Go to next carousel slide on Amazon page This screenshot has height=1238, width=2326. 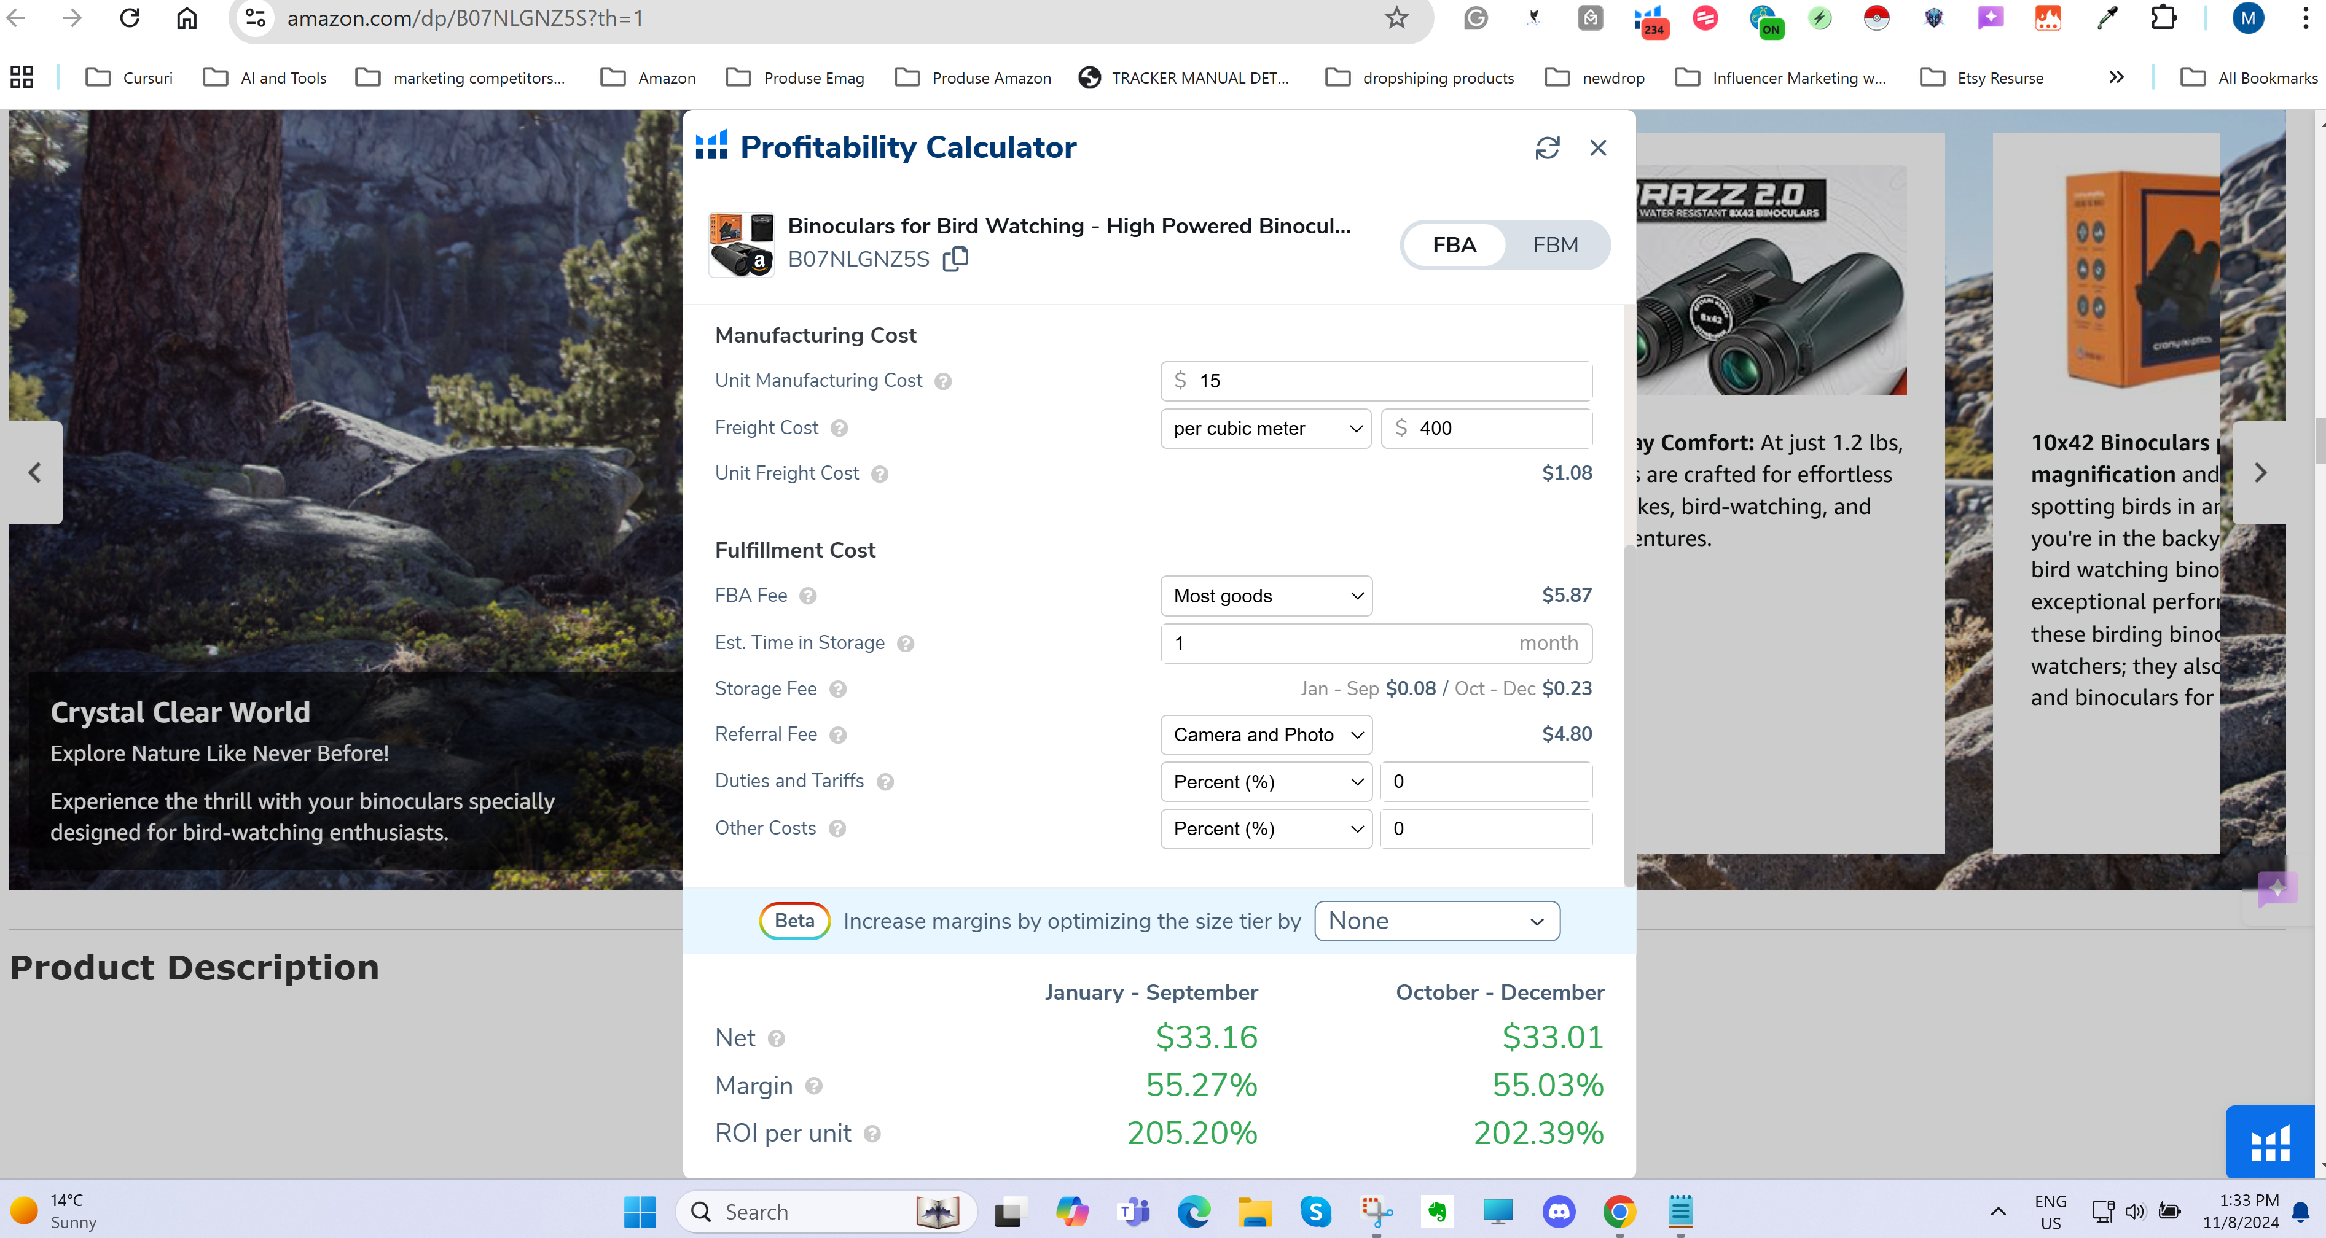[x=2259, y=473]
